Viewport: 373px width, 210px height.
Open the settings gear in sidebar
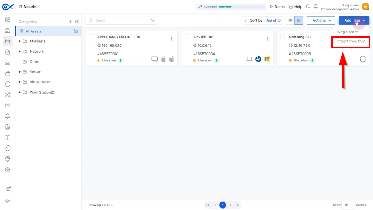click(8, 169)
